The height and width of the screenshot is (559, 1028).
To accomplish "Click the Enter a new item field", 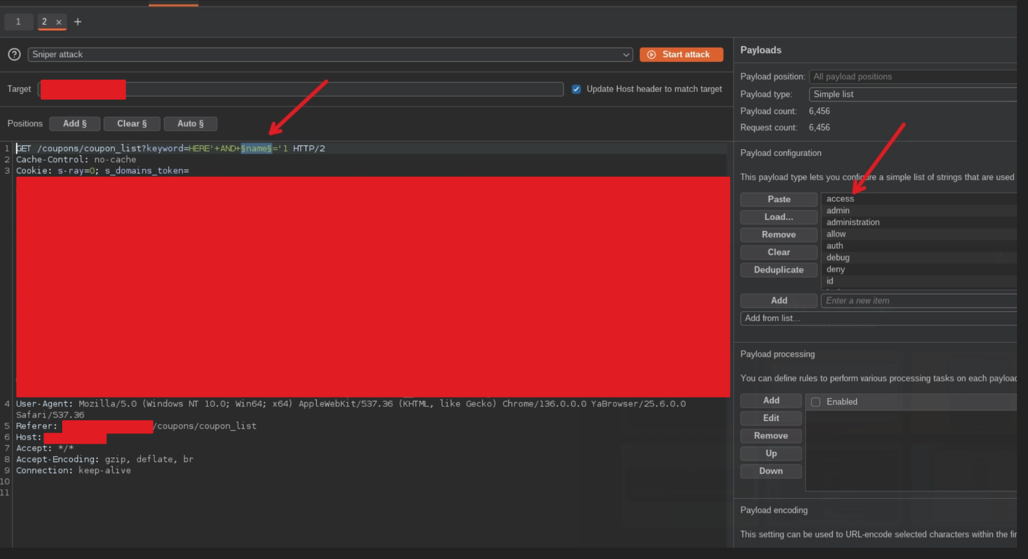I will click(919, 301).
